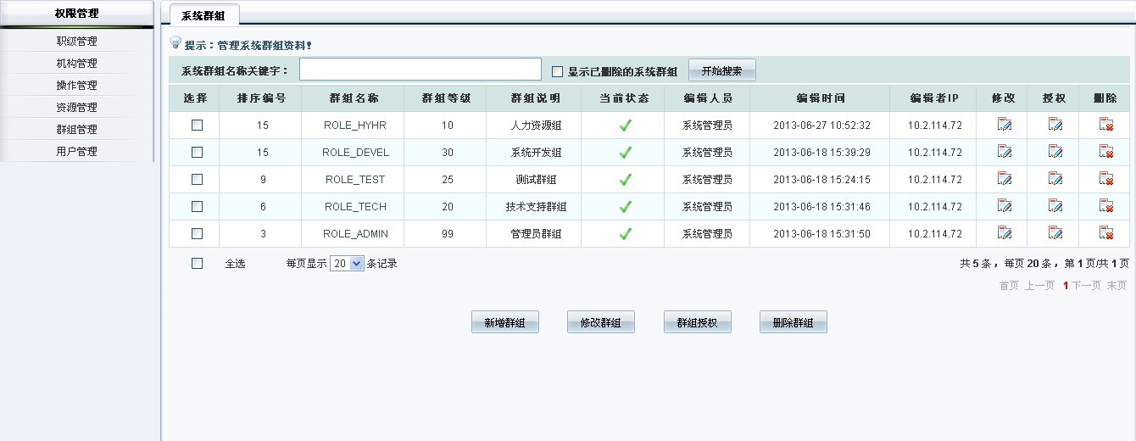Image resolution: width=1136 pixels, height=441 pixels.
Task: Click the green status checkmark for ROLE_HYHR
Action: tap(626, 126)
